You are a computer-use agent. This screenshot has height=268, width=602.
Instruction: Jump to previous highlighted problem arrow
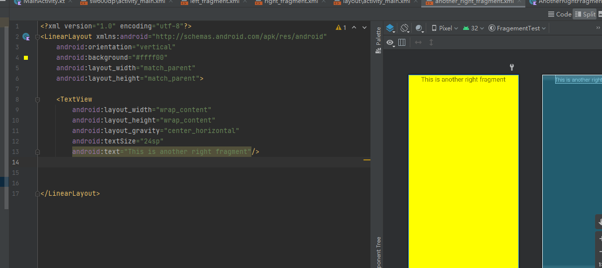pos(354,28)
